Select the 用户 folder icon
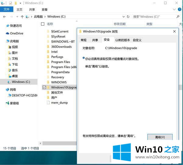Viewport: 183px width, 165px height. [x=48, y=97]
